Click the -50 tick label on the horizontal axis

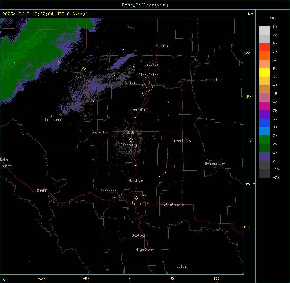(86, 278)
